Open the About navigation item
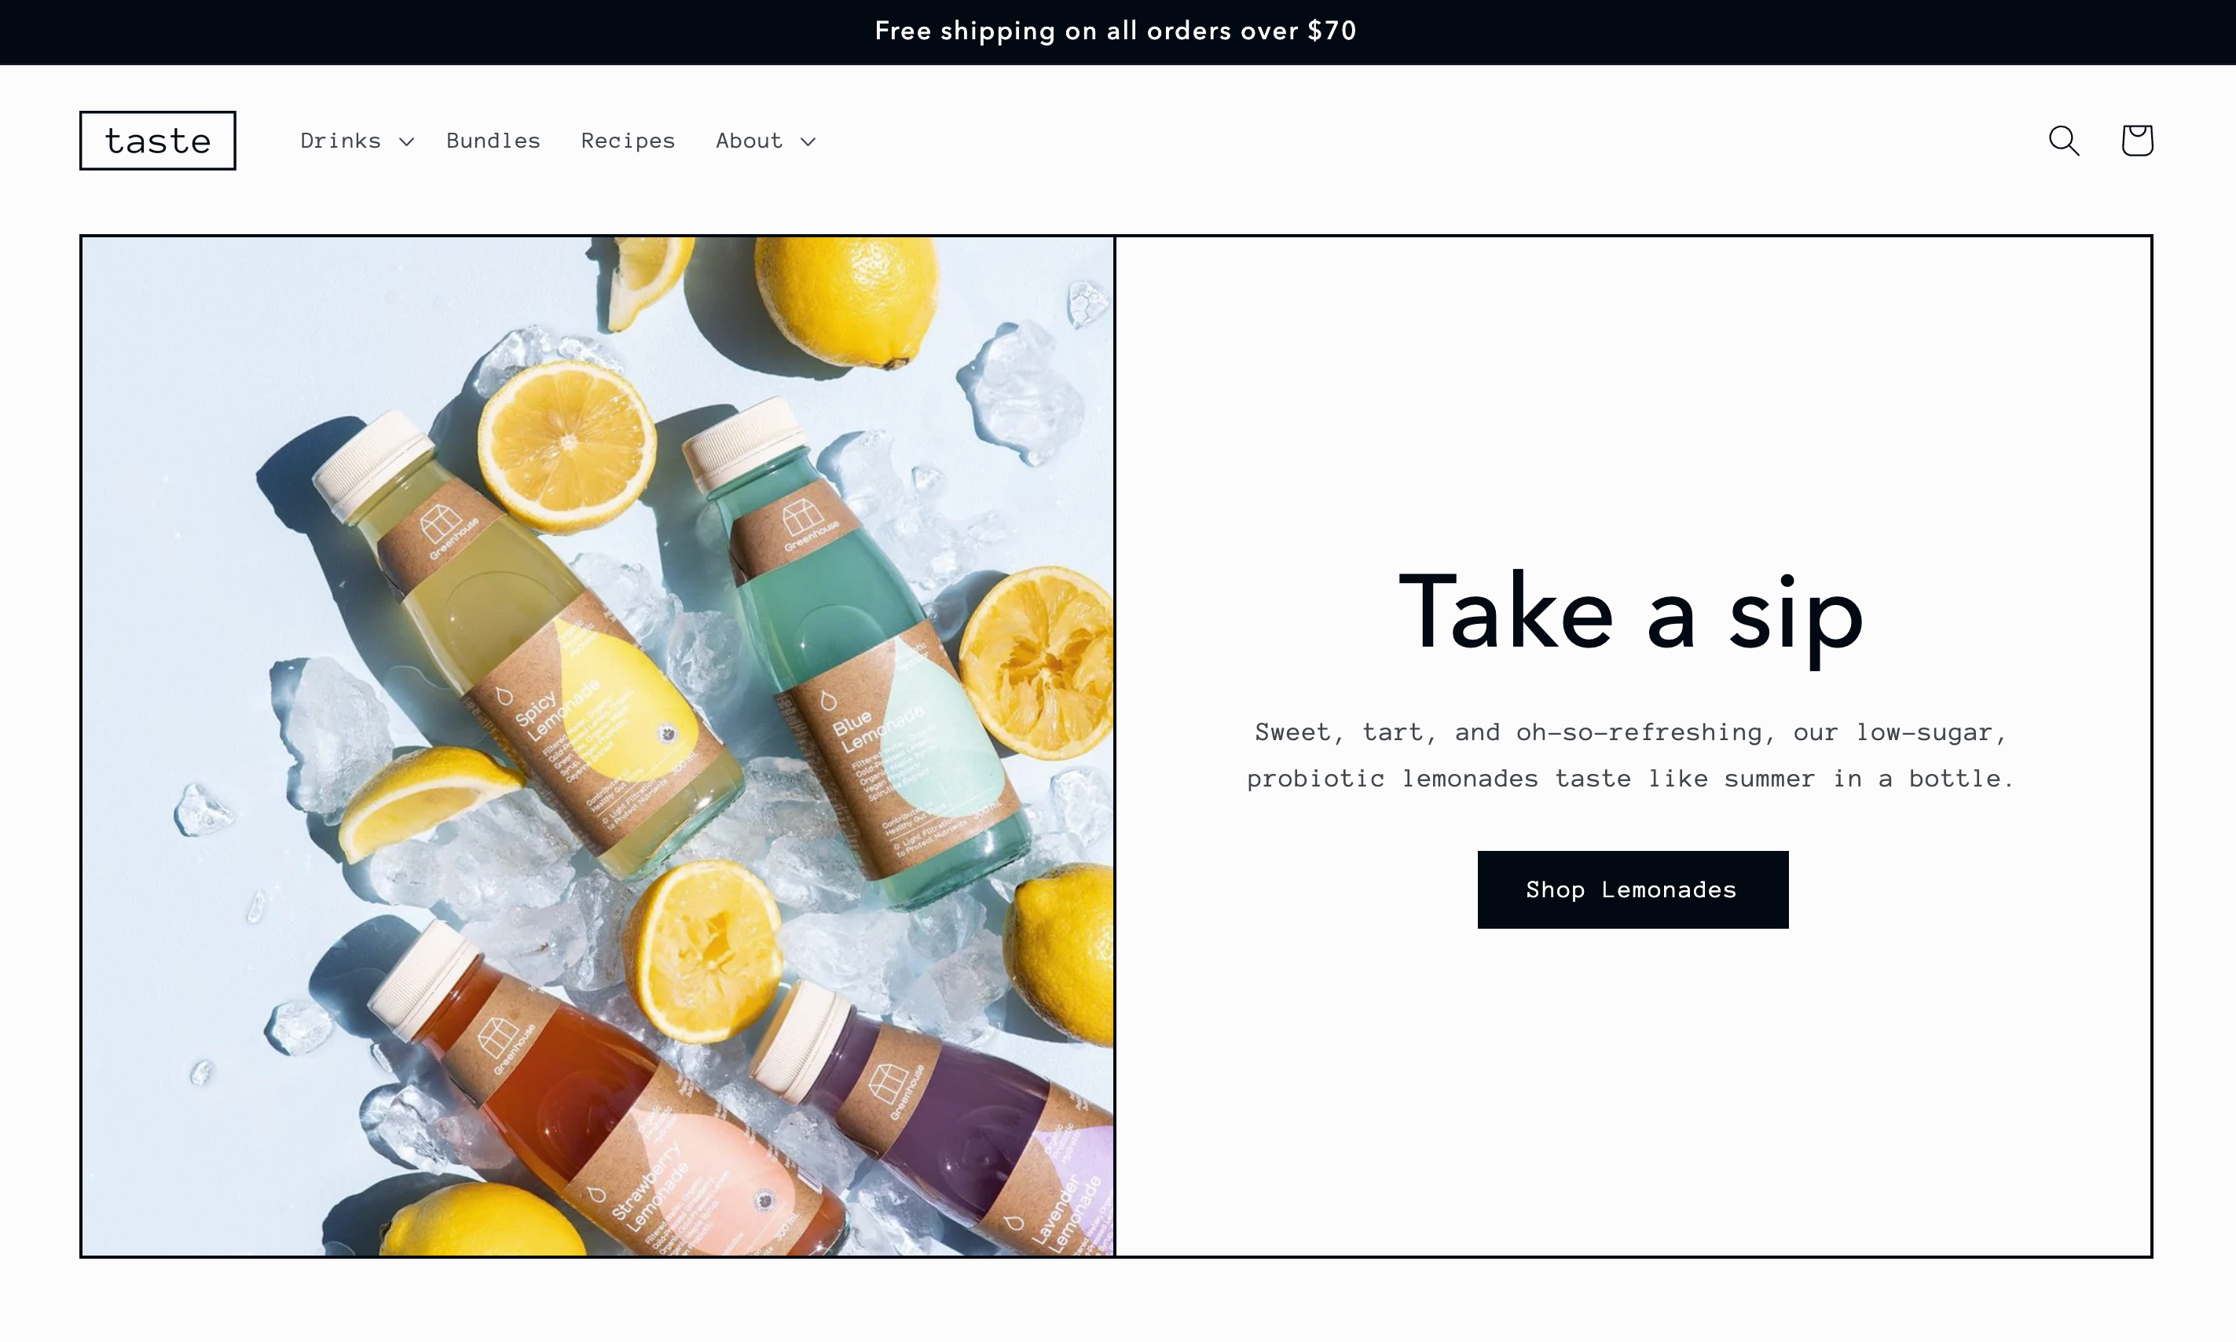 [749, 140]
